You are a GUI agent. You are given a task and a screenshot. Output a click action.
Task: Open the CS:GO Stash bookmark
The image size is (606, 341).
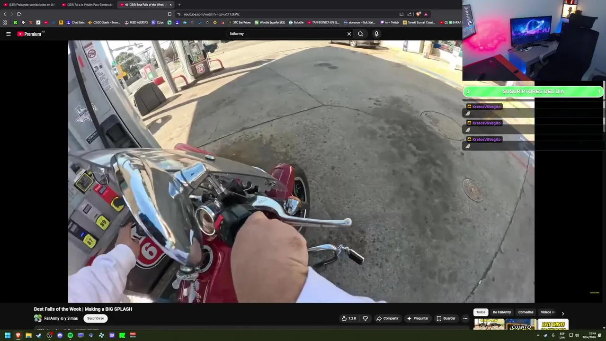(104, 22)
